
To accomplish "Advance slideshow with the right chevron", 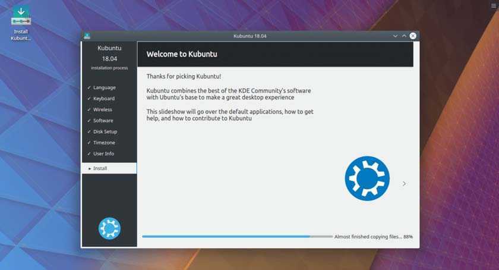I will tap(404, 184).
